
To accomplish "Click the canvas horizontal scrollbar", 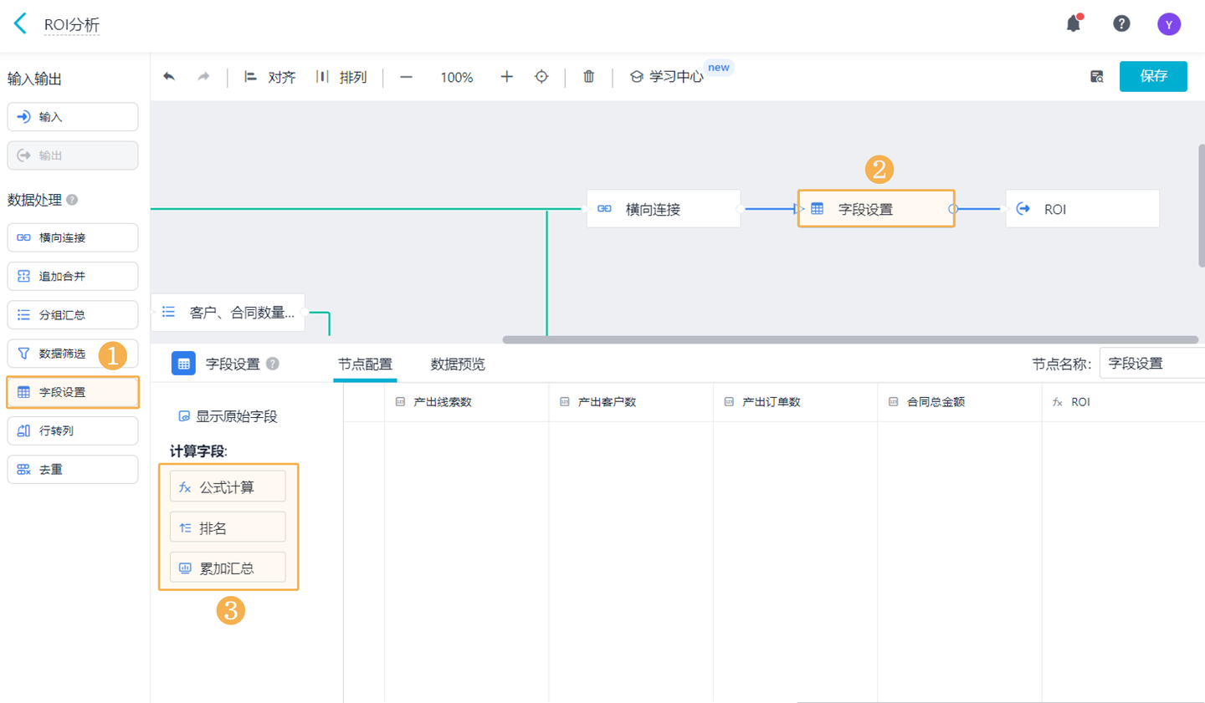I will click(849, 339).
